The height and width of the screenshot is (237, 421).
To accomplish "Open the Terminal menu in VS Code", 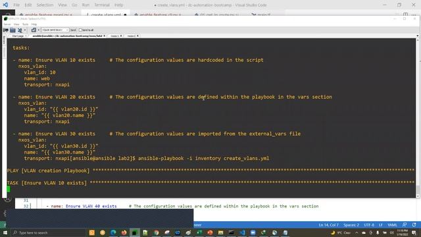I will [x=102, y=5].
